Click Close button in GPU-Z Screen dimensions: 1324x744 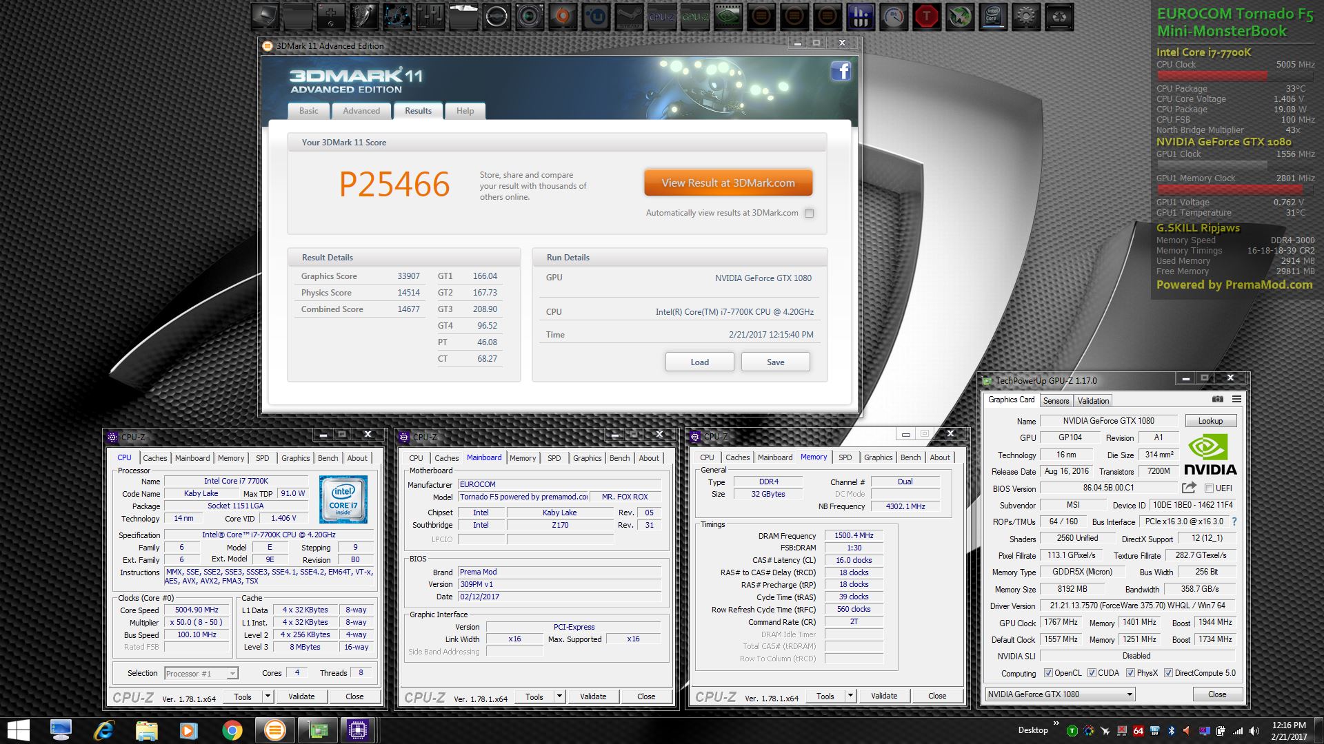pos(1217,694)
